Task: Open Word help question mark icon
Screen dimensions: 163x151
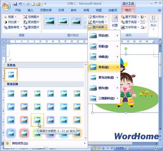Action: [160, 10]
